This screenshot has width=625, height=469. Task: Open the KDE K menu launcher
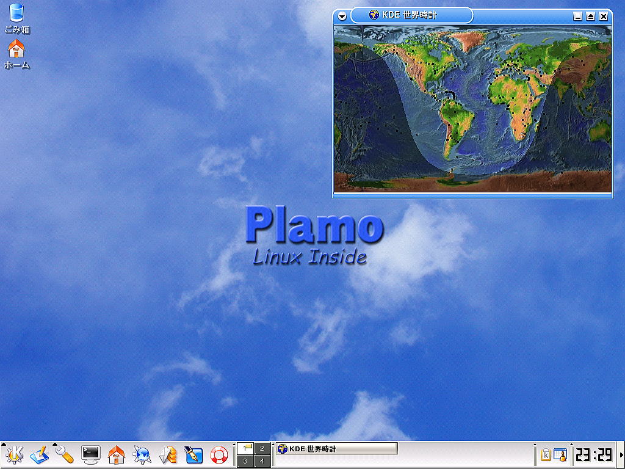coord(14,454)
